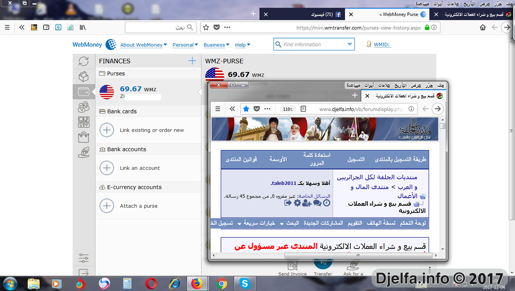The image size is (515, 291).
Task: Click the reader view icon in the Djelfa window
Action: [303, 109]
